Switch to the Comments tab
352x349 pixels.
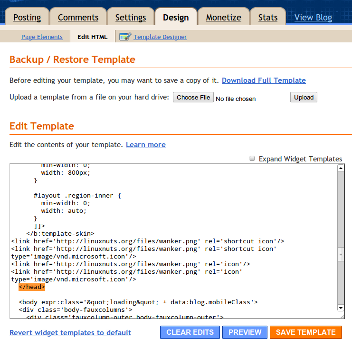pyautogui.click(x=78, y=17)
